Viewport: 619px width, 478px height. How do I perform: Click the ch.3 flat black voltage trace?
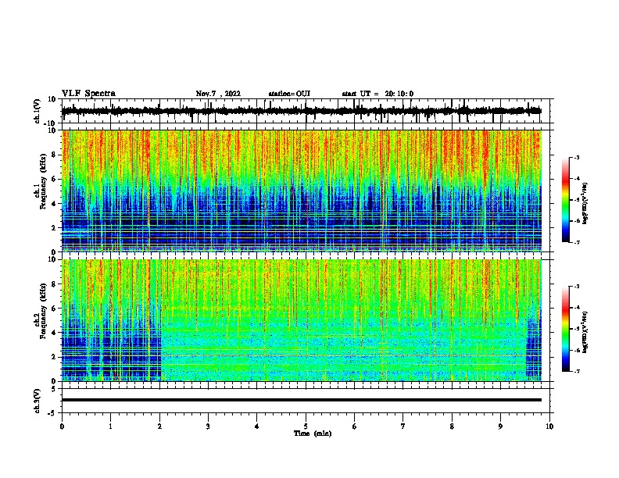tap(301, 400)
